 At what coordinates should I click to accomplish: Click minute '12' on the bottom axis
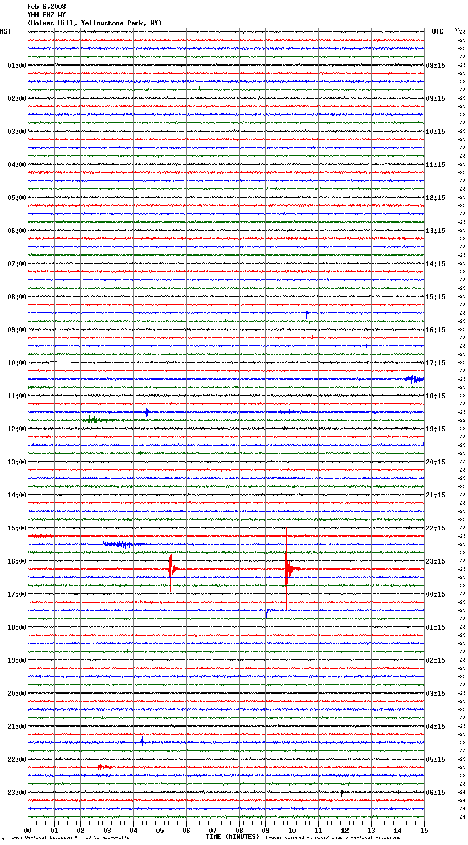point(345,830)
